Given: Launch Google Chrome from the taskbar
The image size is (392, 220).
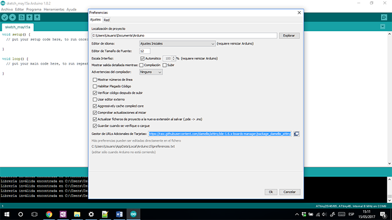Looking at the screenshot, I should pyautogui.click(x=49, y=214).
